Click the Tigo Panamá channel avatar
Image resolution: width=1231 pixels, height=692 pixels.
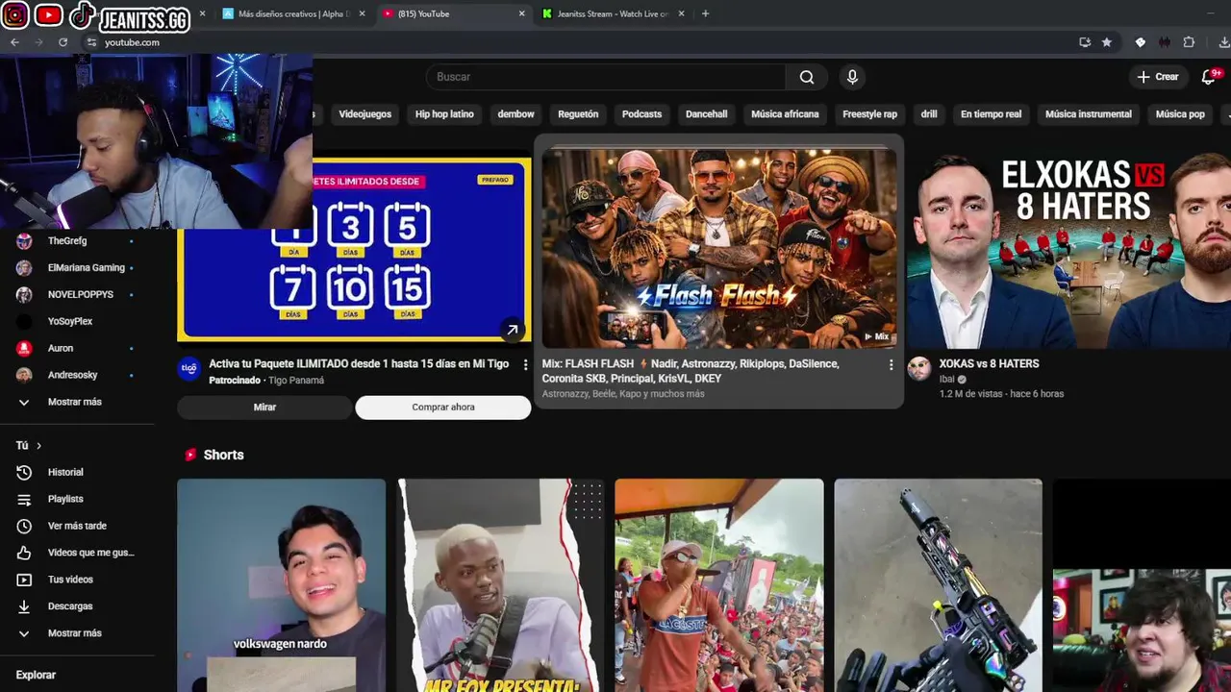tap(189, 368)
